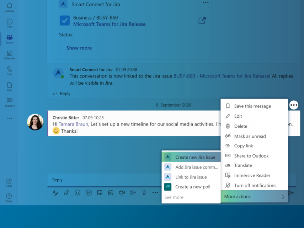Click the Jira task checkmark icon
The width and height of the screenshot is (304, 228).
[x=65, y=21]
